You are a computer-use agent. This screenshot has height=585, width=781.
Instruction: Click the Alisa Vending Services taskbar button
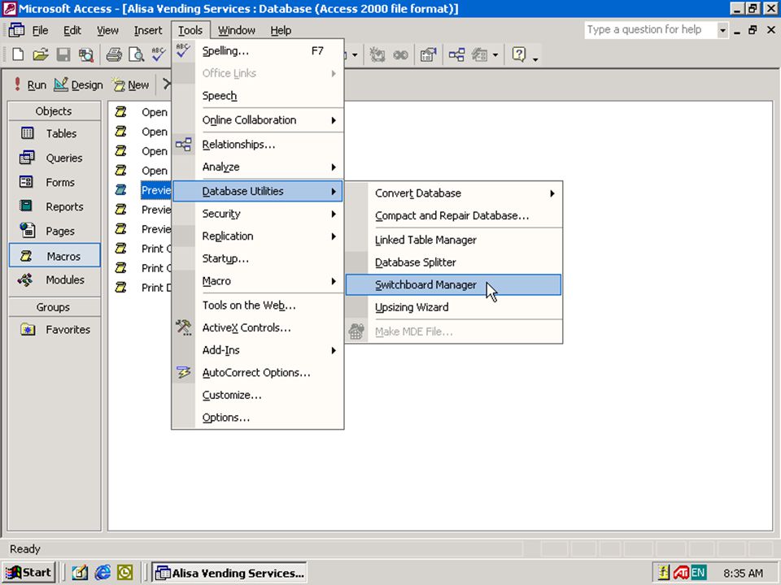pyautogui.click(x=229, y=573)
